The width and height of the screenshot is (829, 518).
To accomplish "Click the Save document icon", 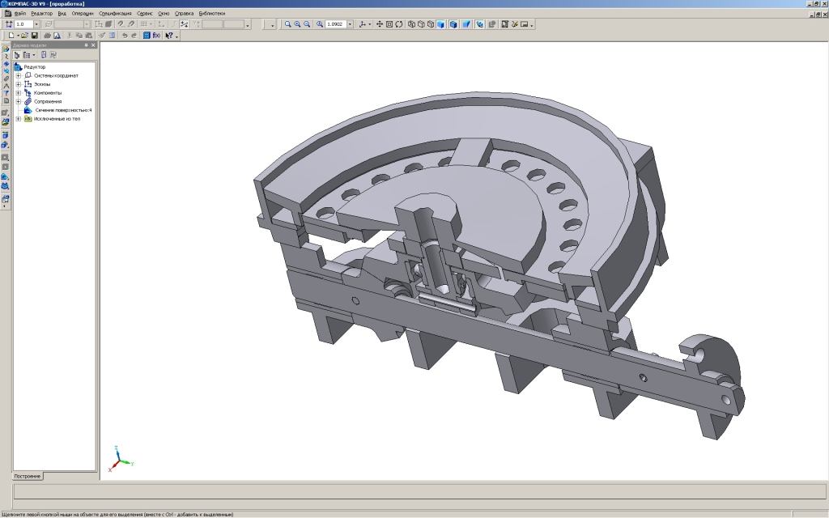I will click(34, 36).
